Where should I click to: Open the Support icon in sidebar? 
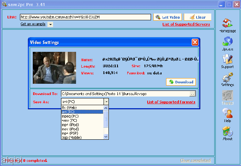[x=227, y=59]
